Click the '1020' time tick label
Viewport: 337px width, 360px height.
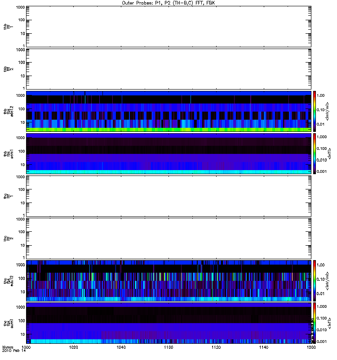click(x=74, y=347)
